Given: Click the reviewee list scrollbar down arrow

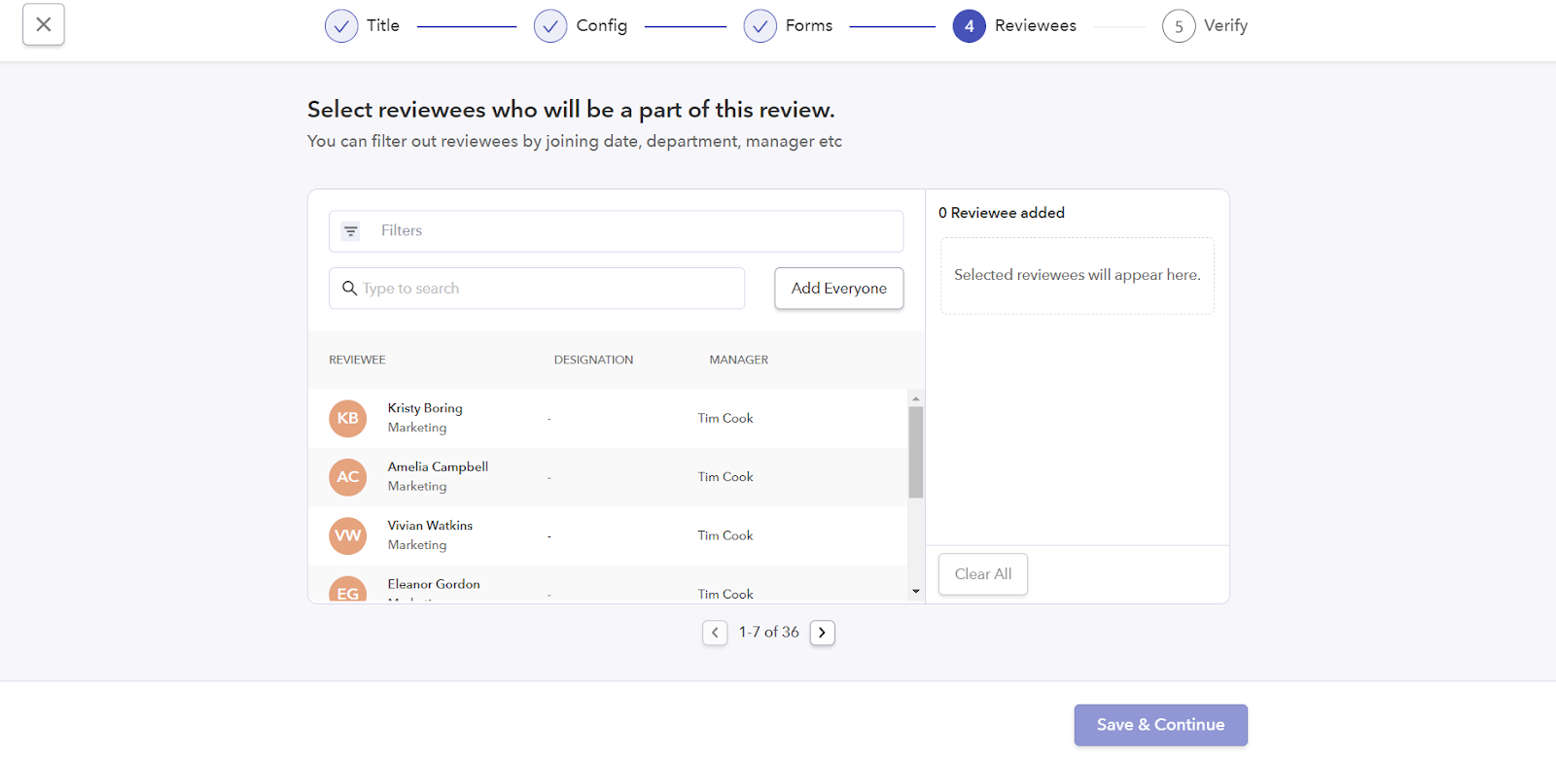Looking at the screenshot, I should pyautogui.click(x=915, y=592).
